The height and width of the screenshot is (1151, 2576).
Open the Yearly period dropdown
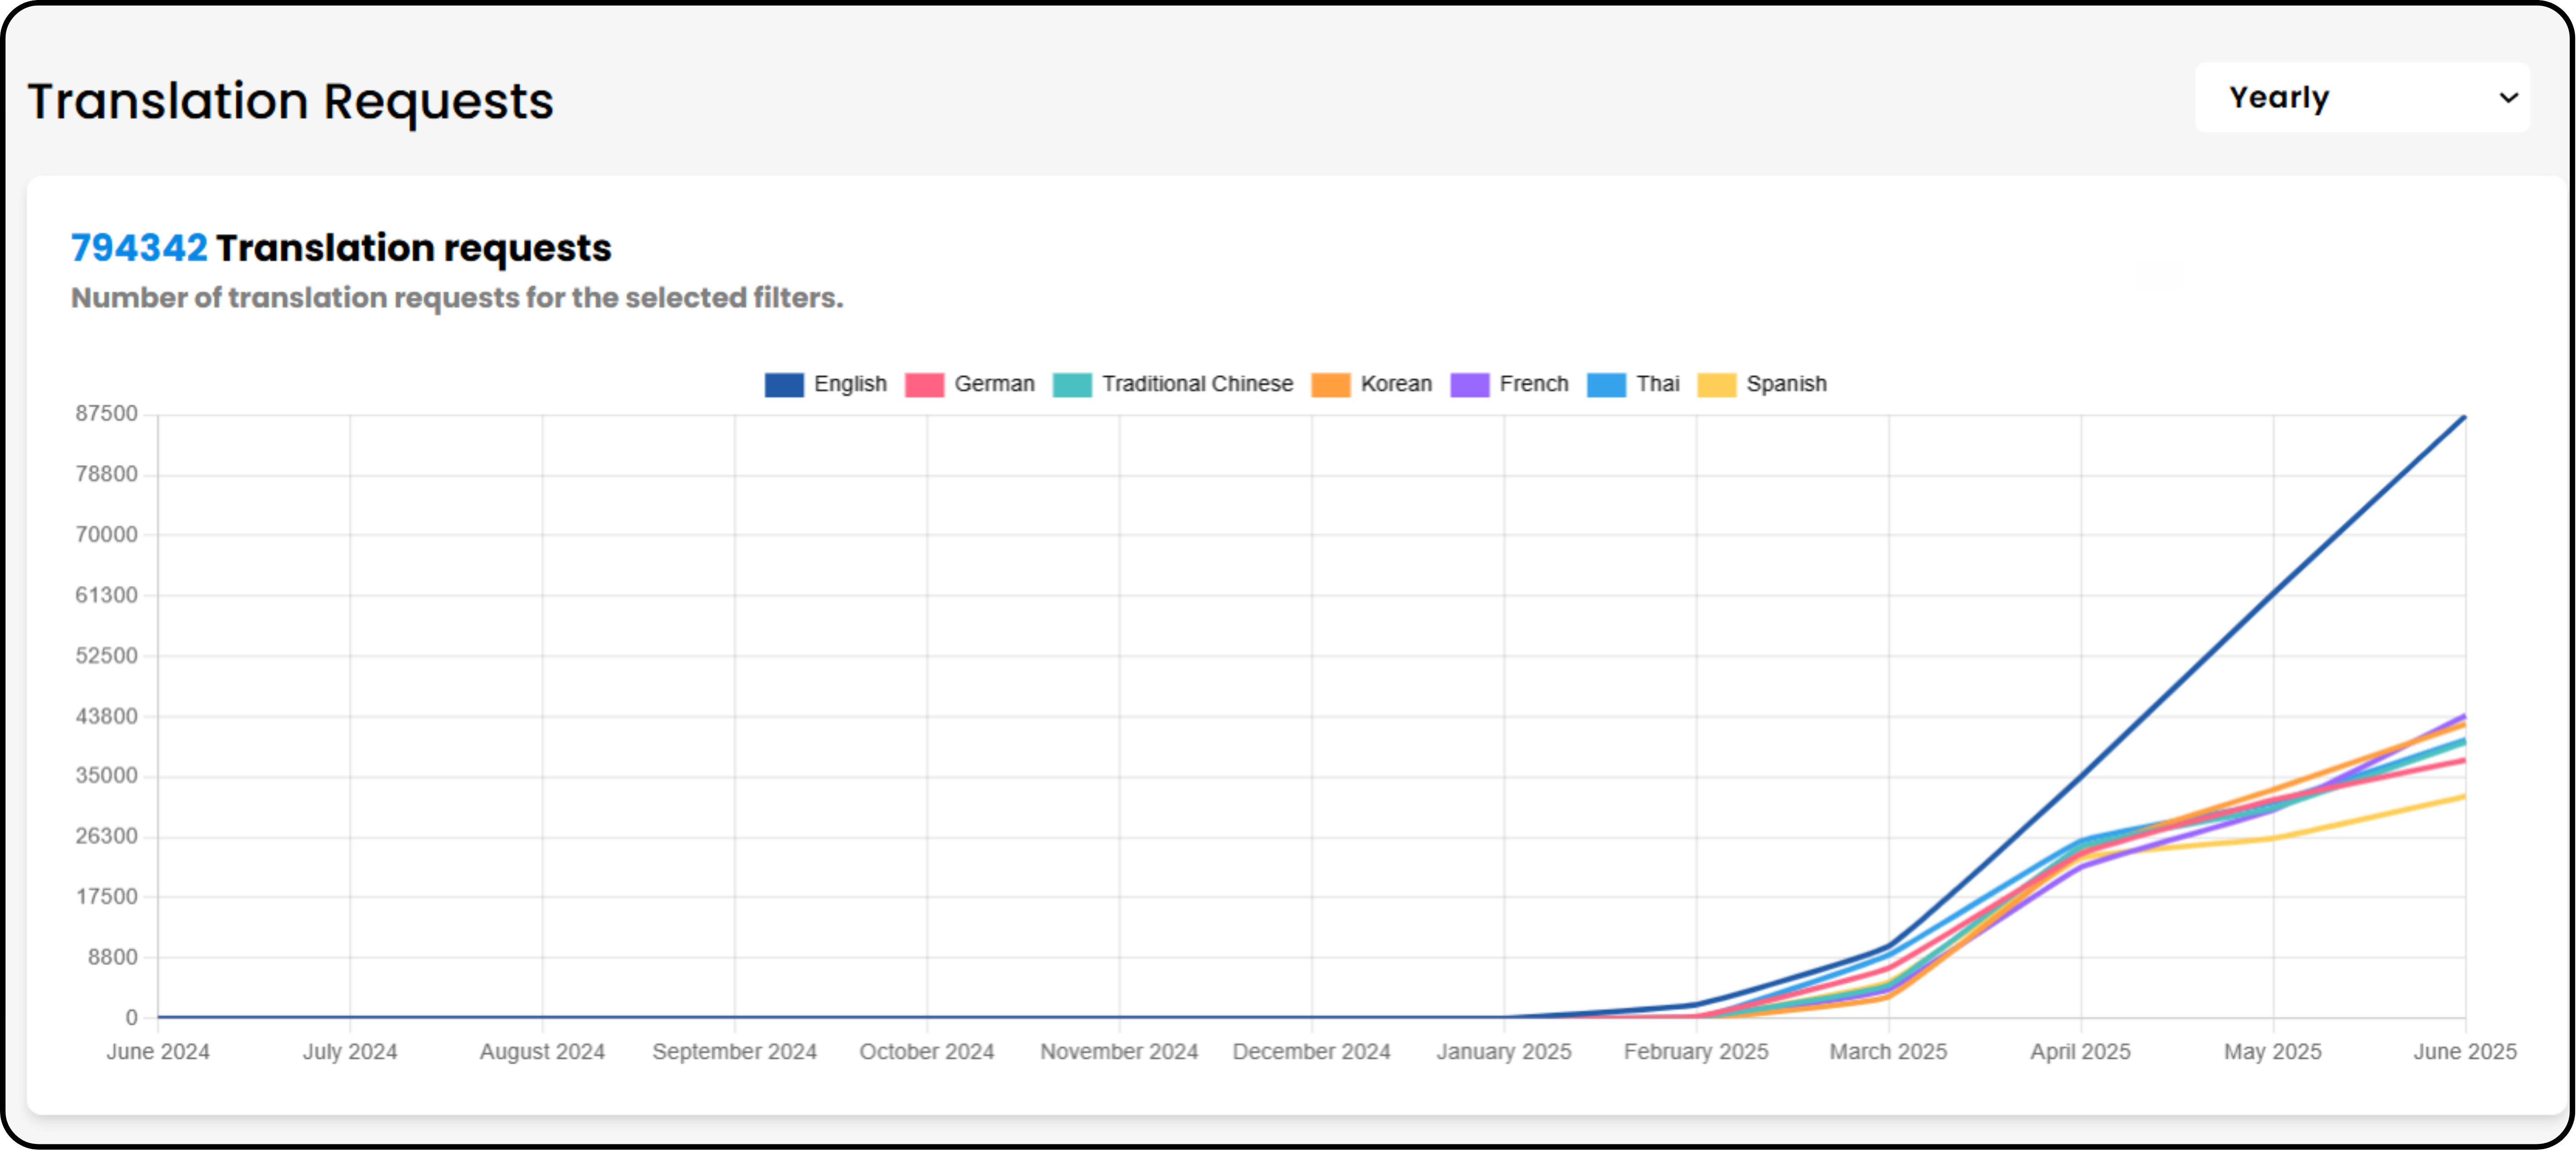click(2362, 97)
